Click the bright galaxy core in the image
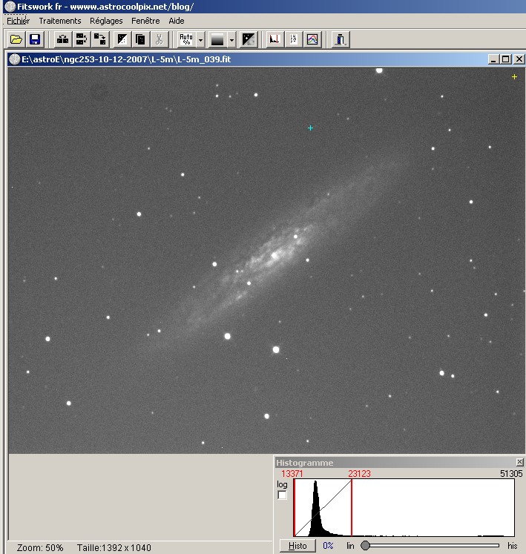This screenshot has width=526, height=554. point(274,255)
